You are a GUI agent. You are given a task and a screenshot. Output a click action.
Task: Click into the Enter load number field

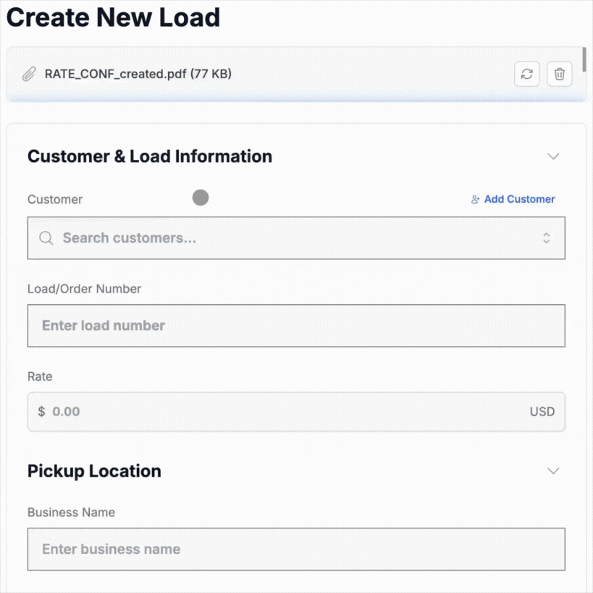click(296, 326)
